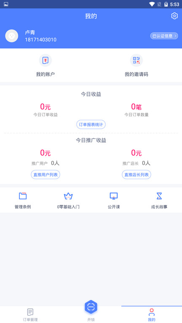The image size is (182, 323).
Task: Open settings via the gear icon
Action: (174, 16)
